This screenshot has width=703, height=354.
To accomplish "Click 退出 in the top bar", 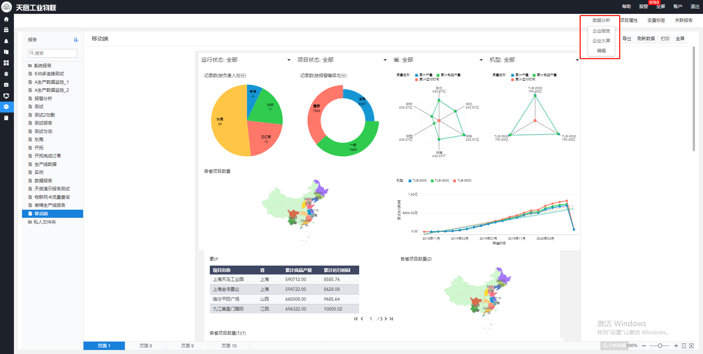I will (x=695, y=7).
